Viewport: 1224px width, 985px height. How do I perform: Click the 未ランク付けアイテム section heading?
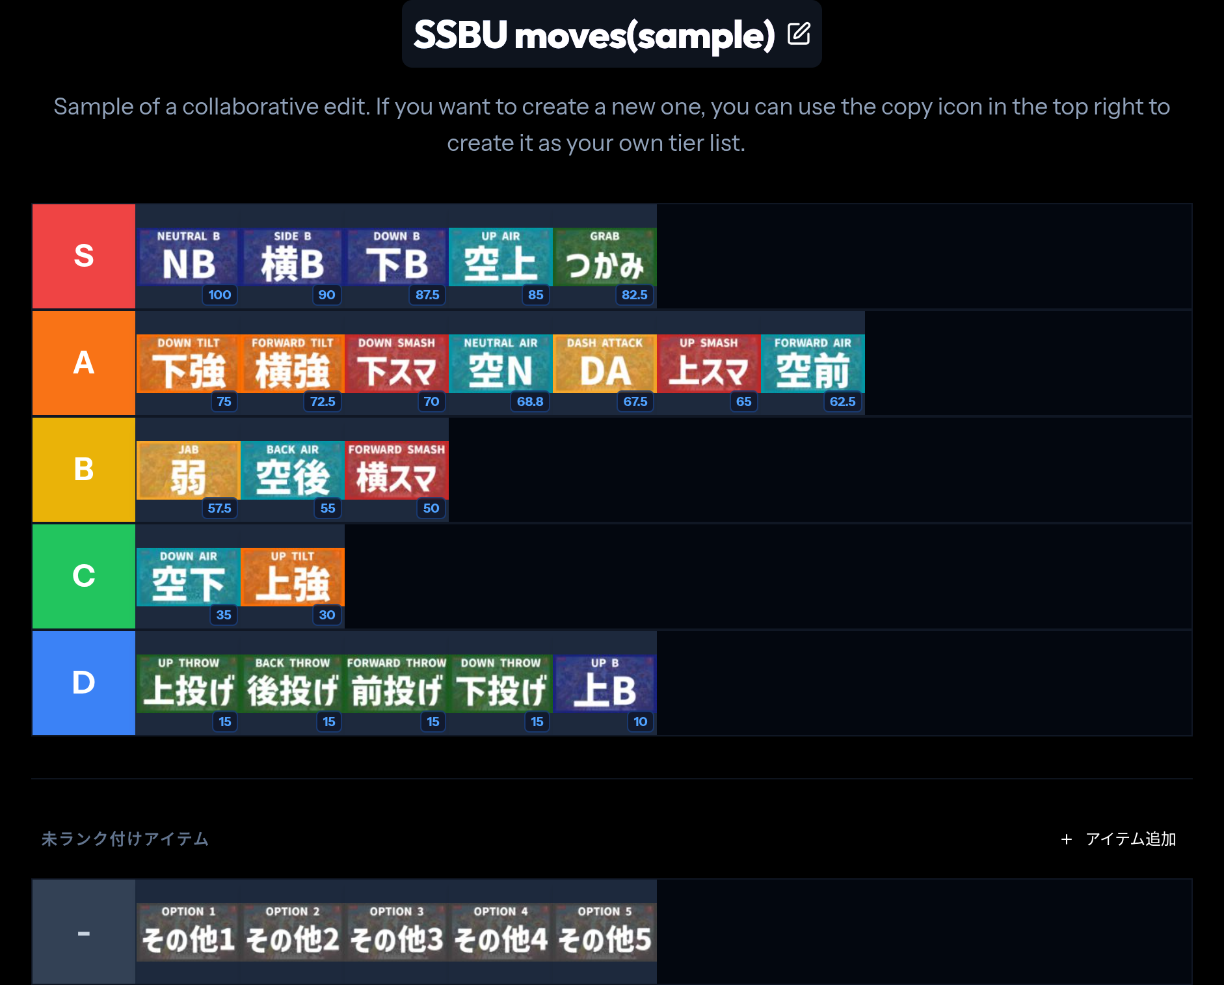(125, 839)
